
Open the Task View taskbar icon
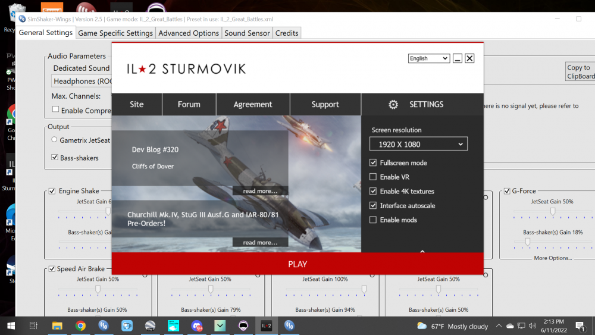33,325
